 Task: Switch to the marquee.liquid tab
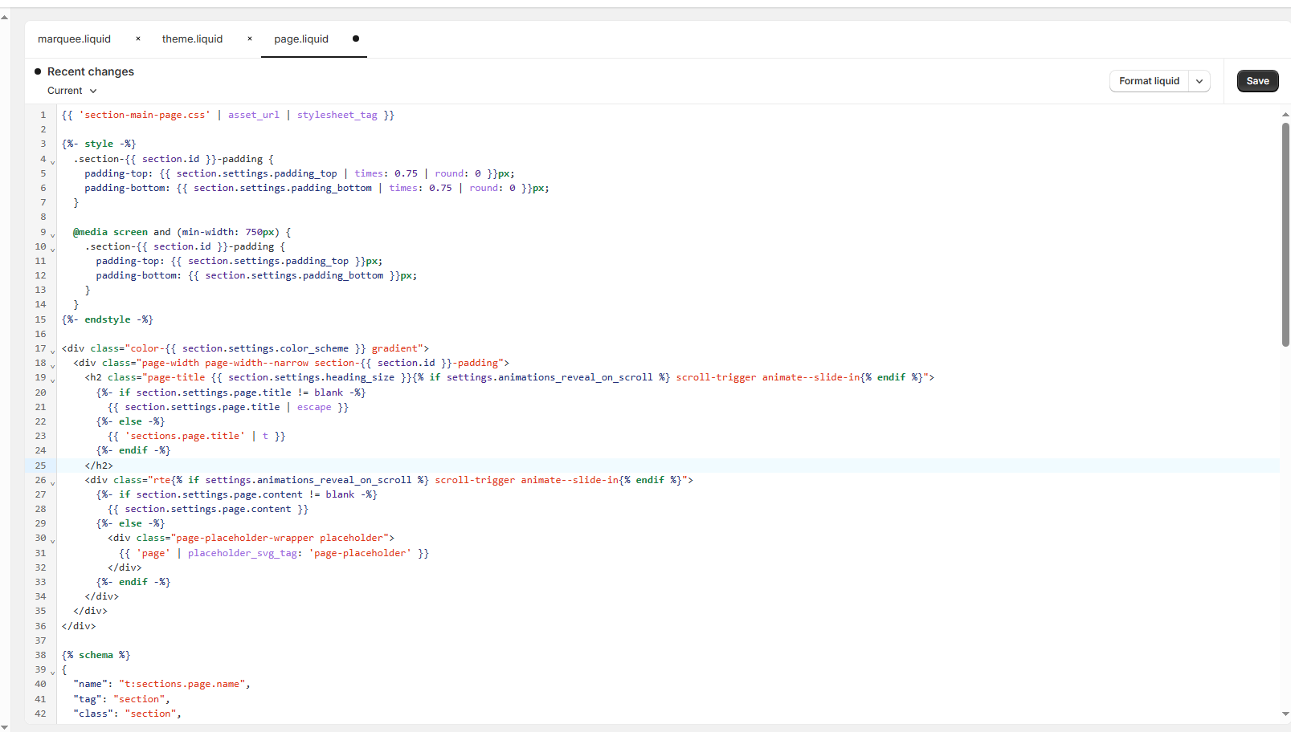pos(74,39)
